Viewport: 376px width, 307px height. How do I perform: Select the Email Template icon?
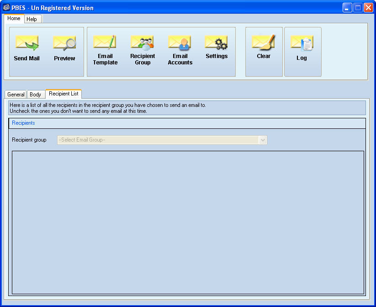coord(105,46)
